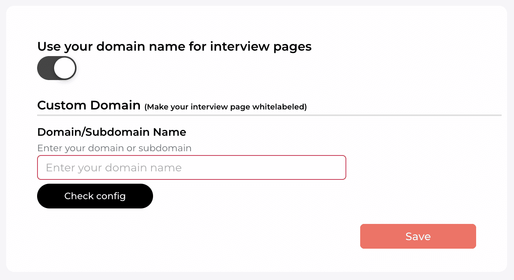Viewport: 514px width, 280px height.
Task: Click the Save button
Action: coord(418,236)
